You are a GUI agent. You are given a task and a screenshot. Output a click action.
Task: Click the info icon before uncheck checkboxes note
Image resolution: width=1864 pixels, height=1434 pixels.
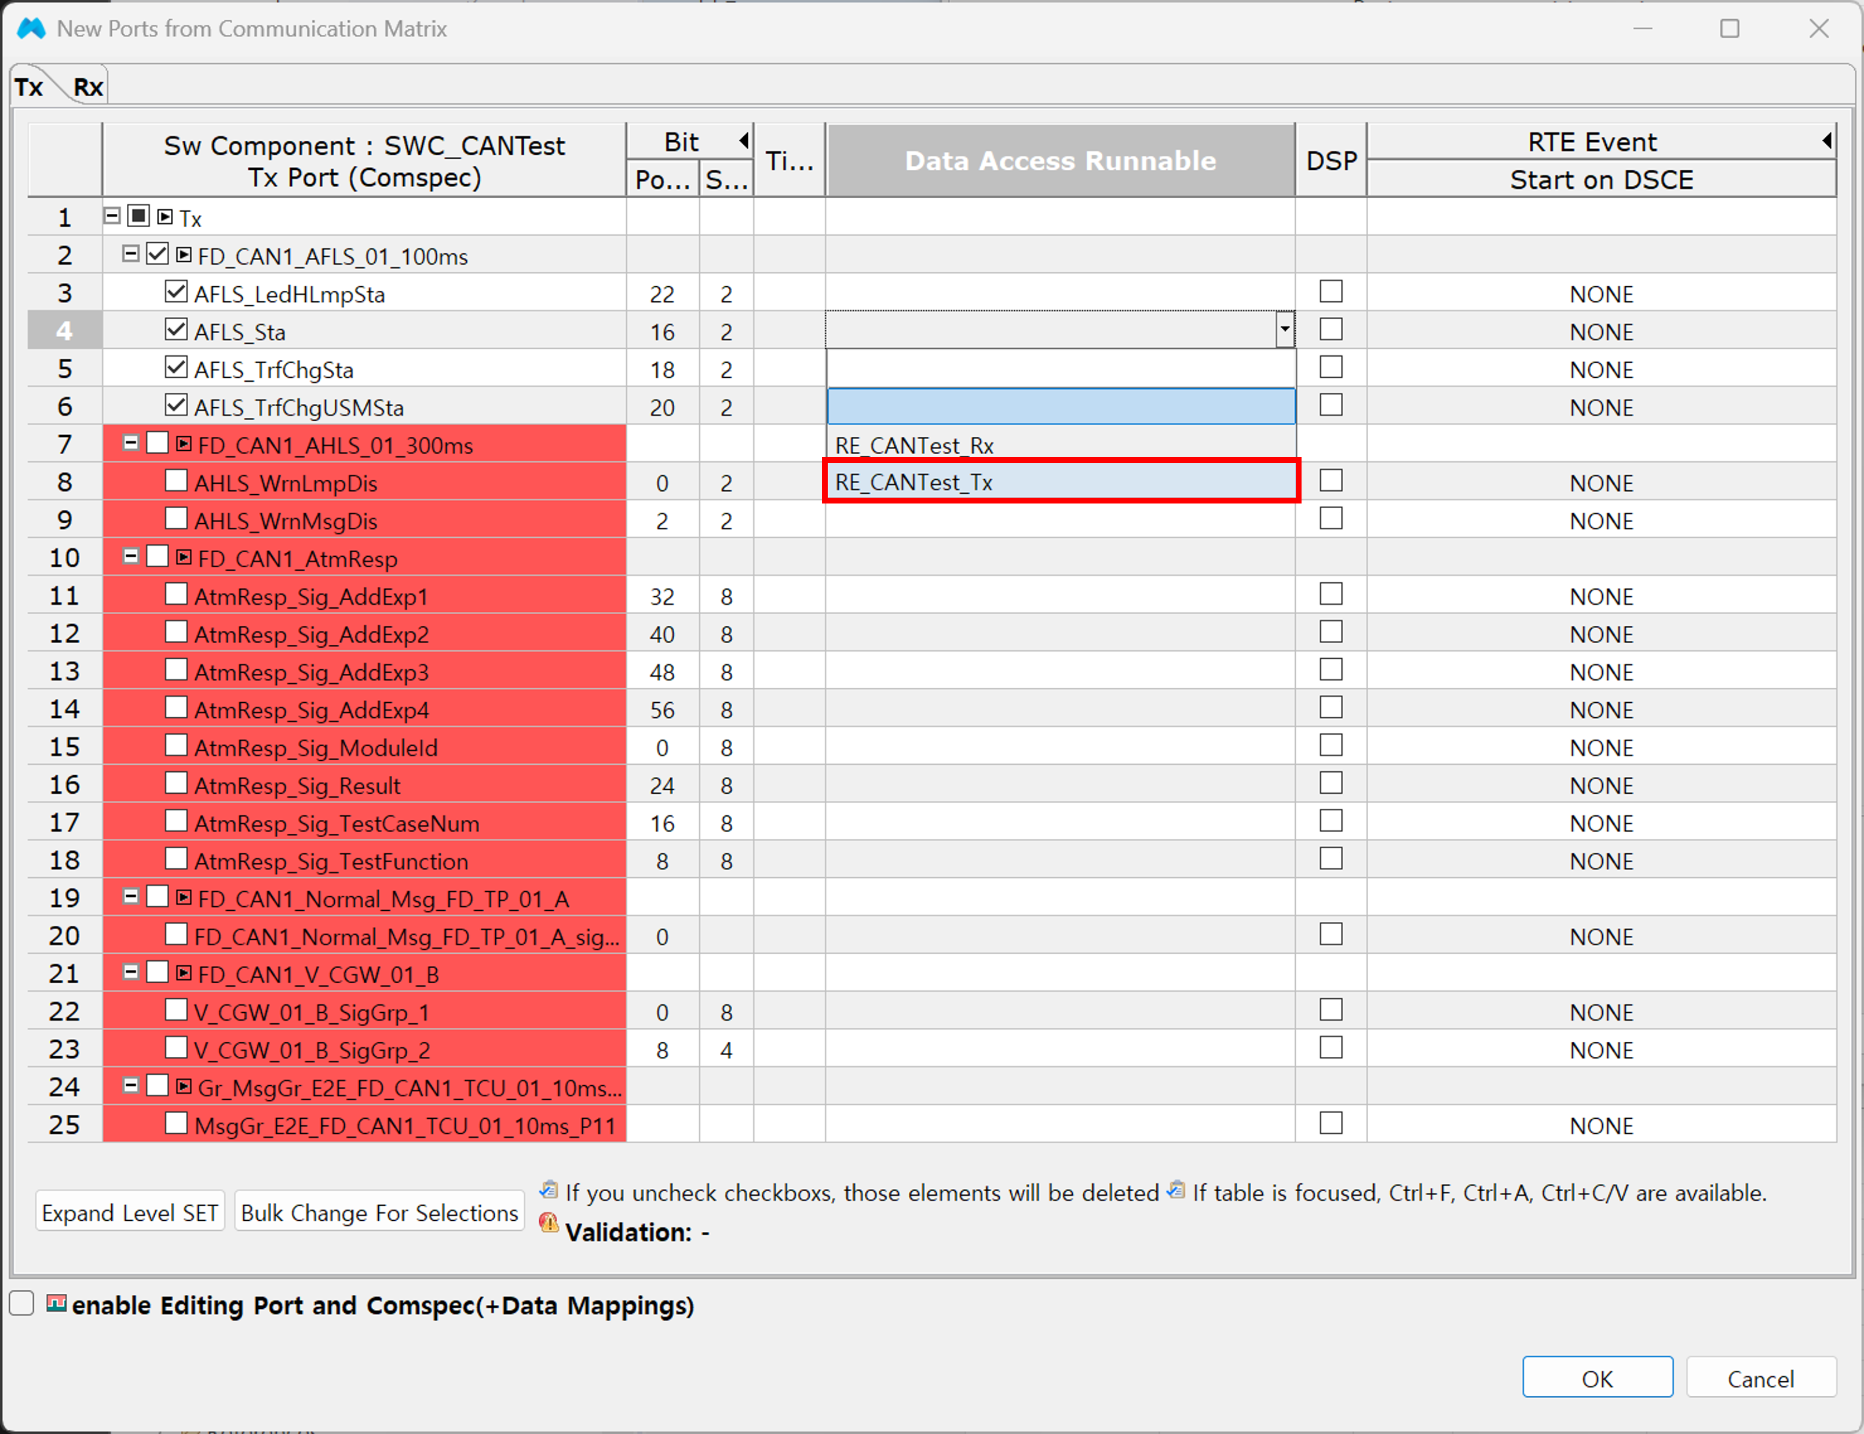point(549,1190)
